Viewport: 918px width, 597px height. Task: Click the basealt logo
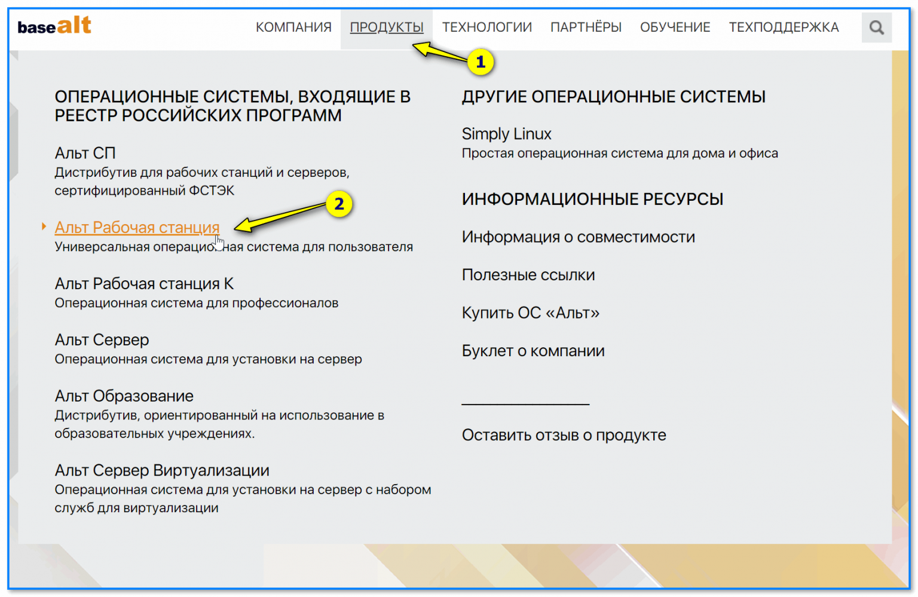(54, 26)
